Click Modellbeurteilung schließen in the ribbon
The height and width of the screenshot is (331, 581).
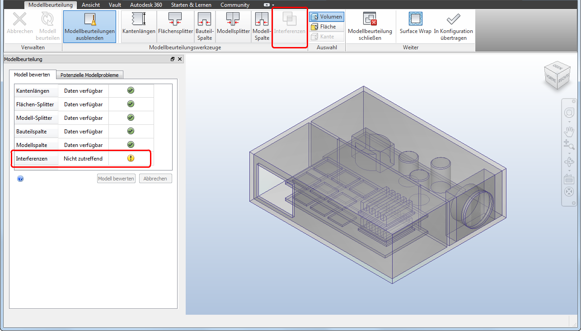370,26
